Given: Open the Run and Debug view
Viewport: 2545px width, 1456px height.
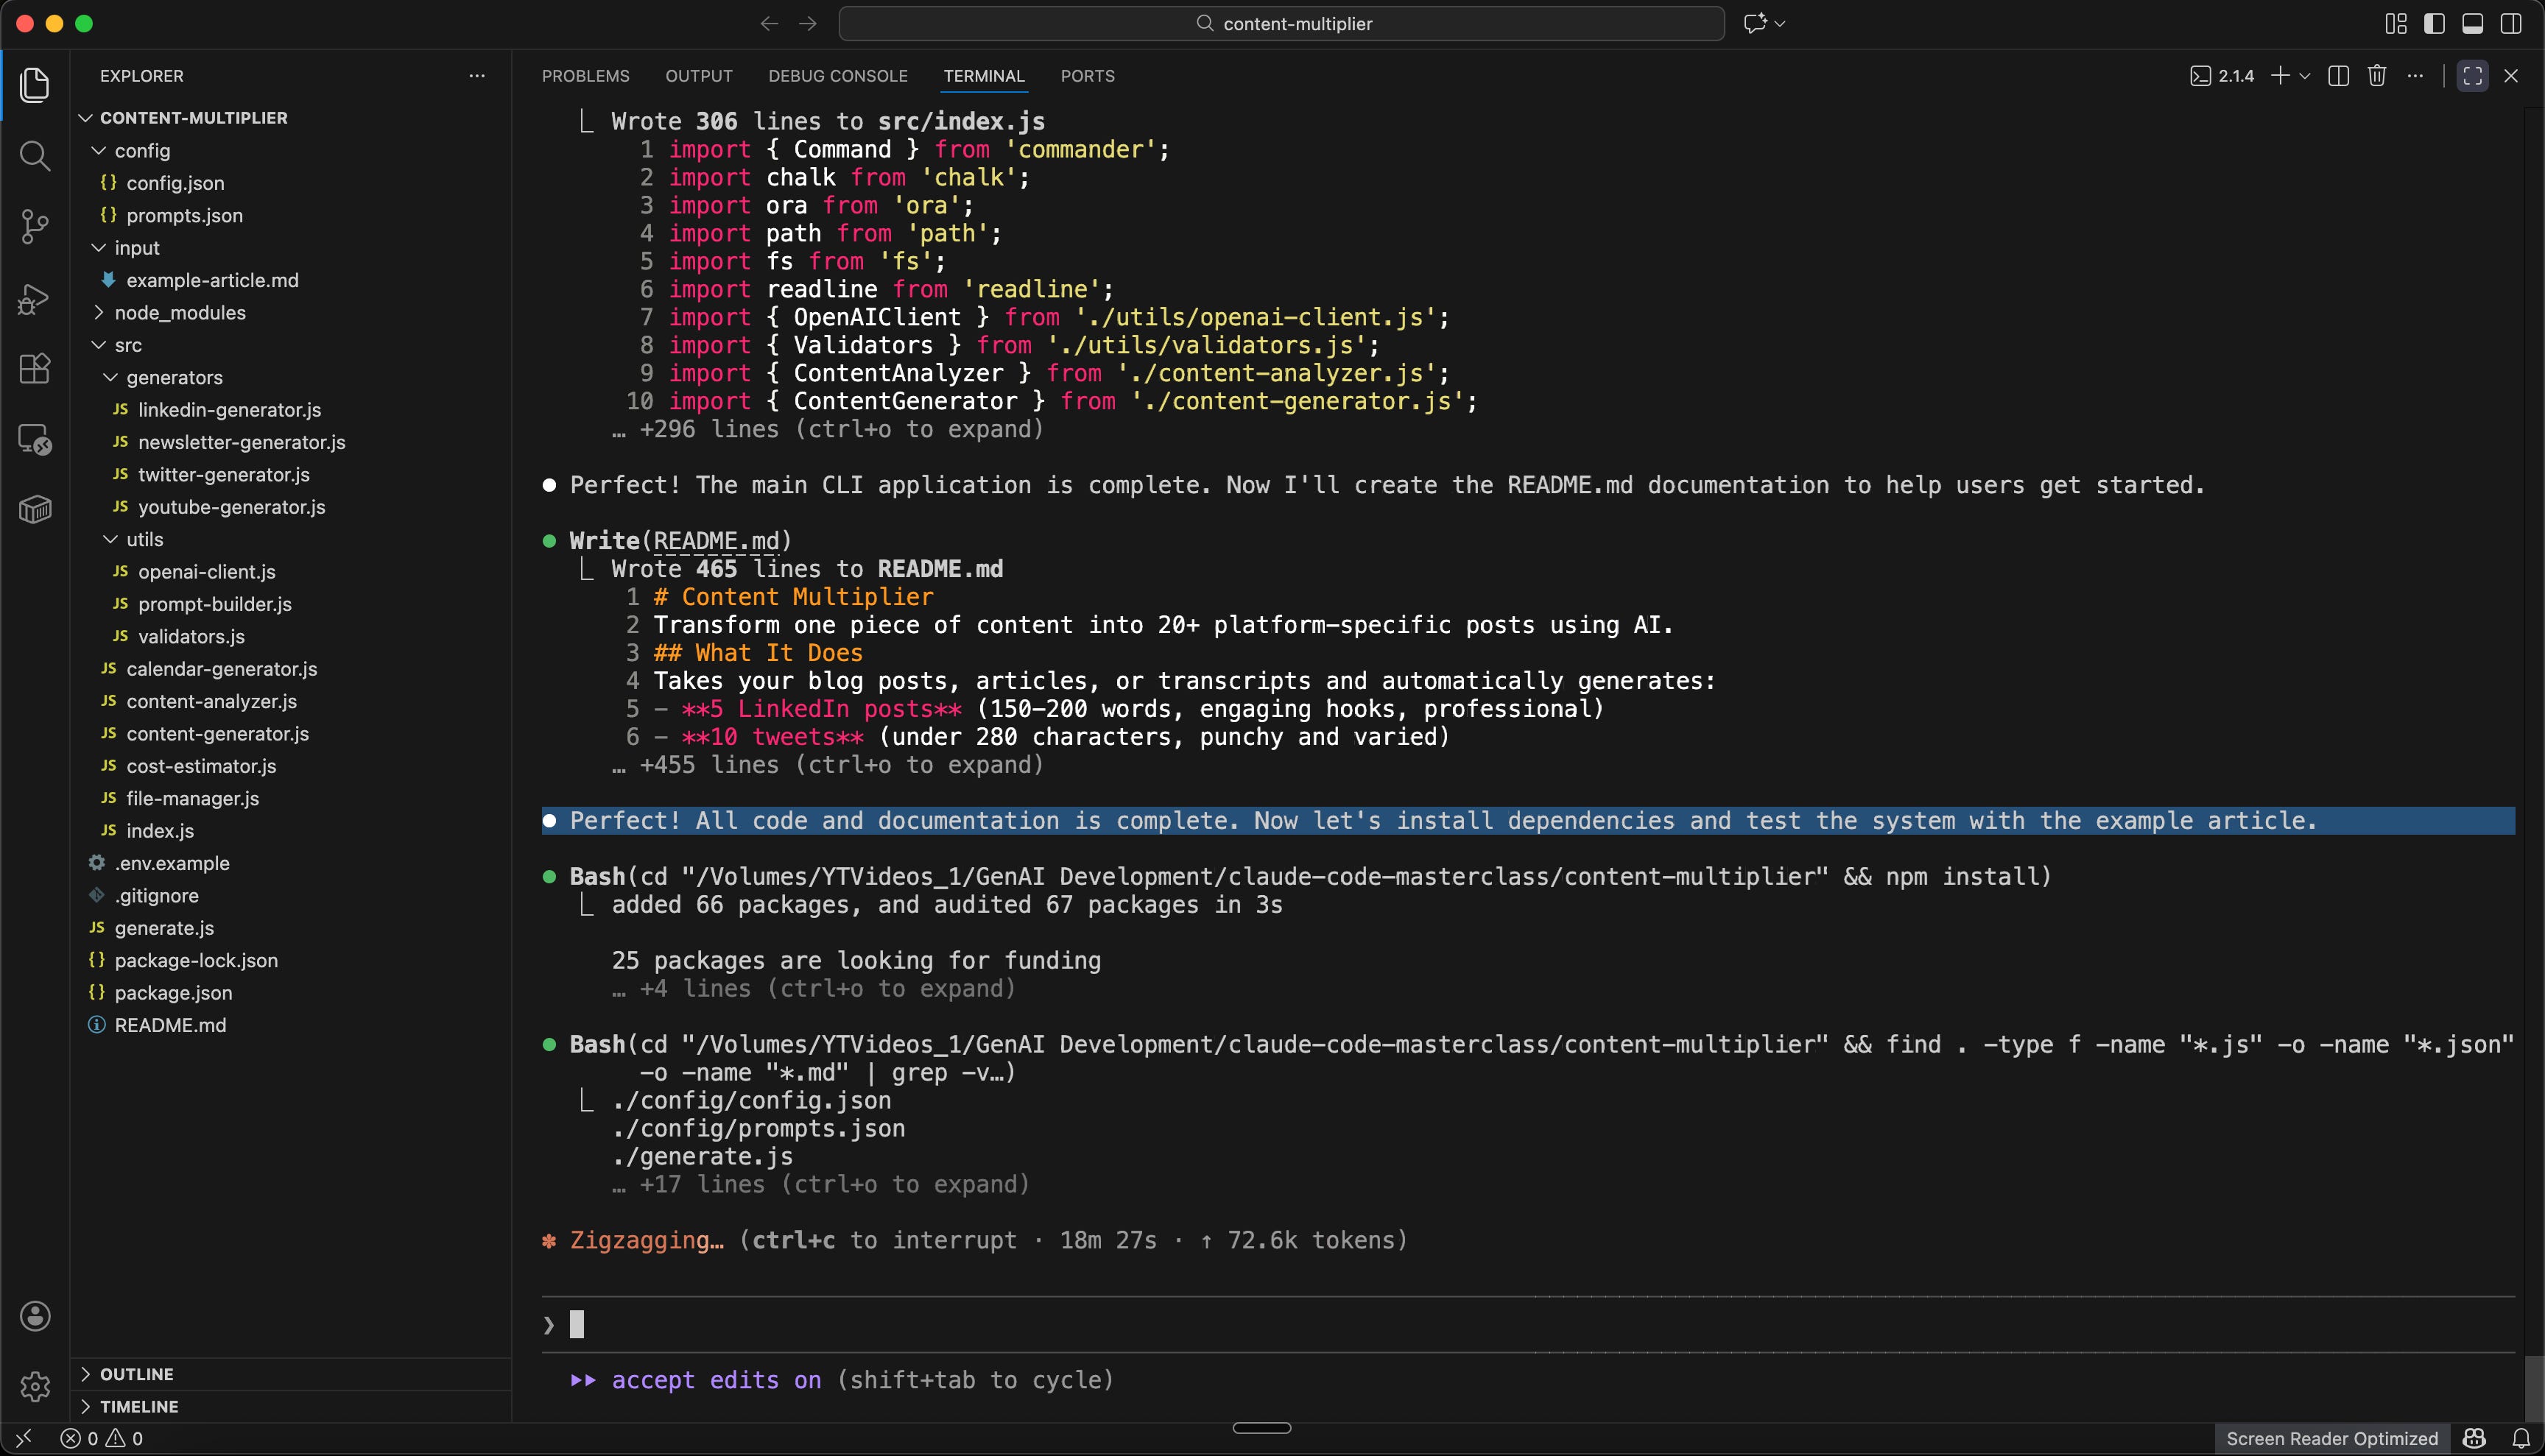Looking at the screenshot, I should click(x=35, y=298).
